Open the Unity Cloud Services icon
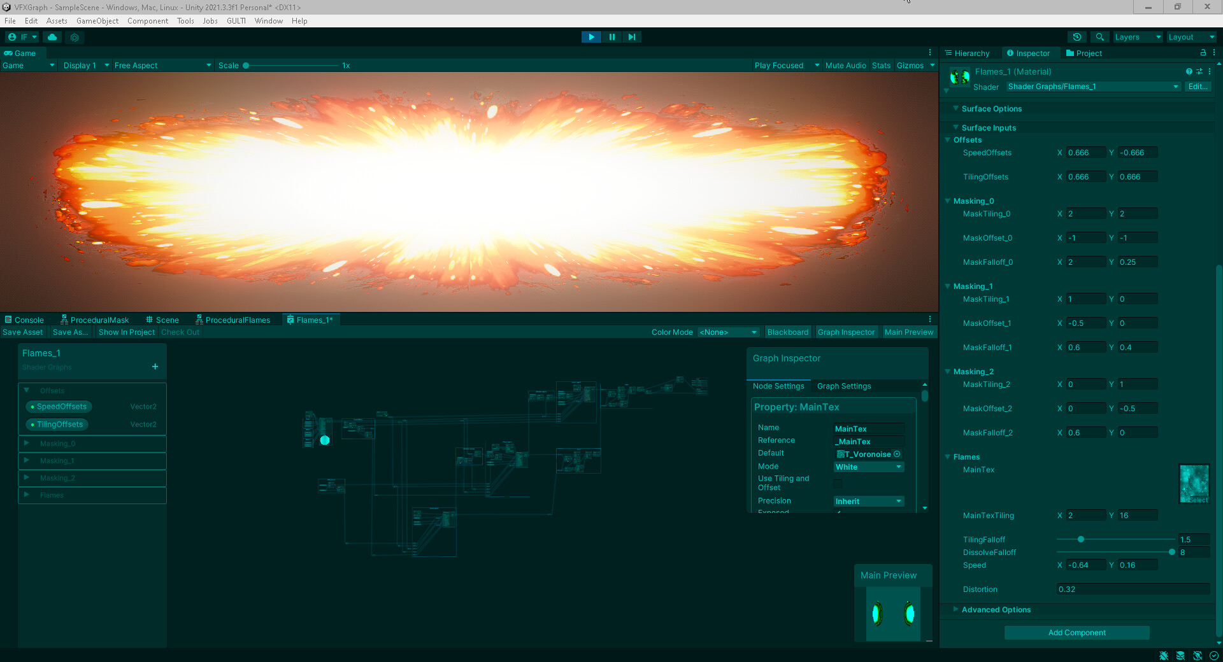This screenshot has width=1223, height=662. click(x=52, y=37)
